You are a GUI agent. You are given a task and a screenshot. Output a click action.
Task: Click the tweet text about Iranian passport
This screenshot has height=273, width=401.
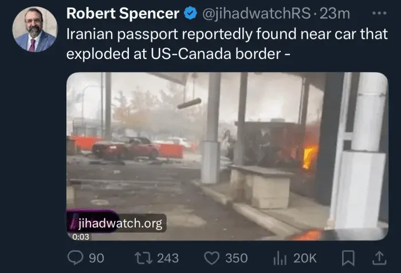click(x=227, y=43)
